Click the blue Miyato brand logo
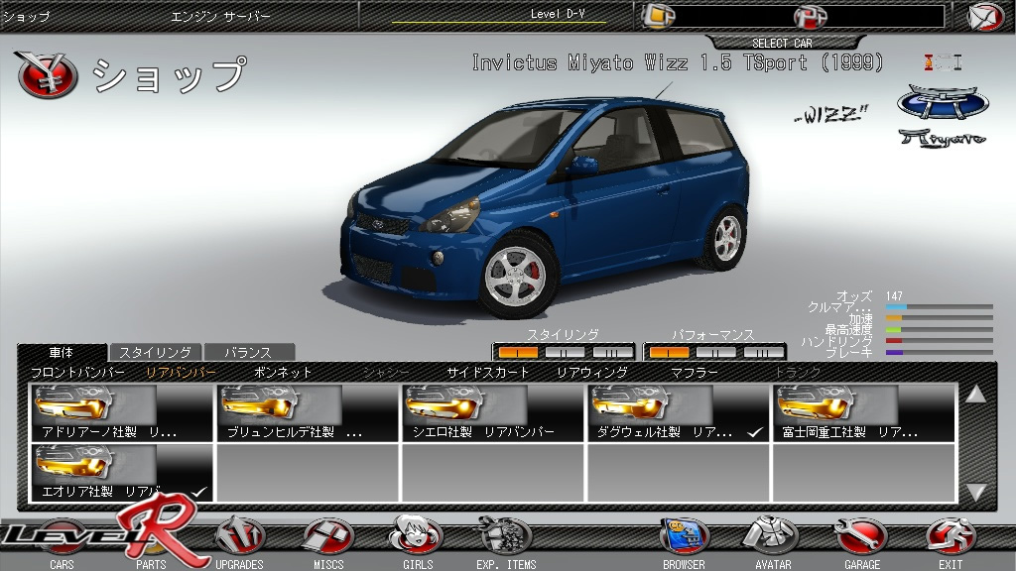This screenshot has width=1016, height=571. 943,102
